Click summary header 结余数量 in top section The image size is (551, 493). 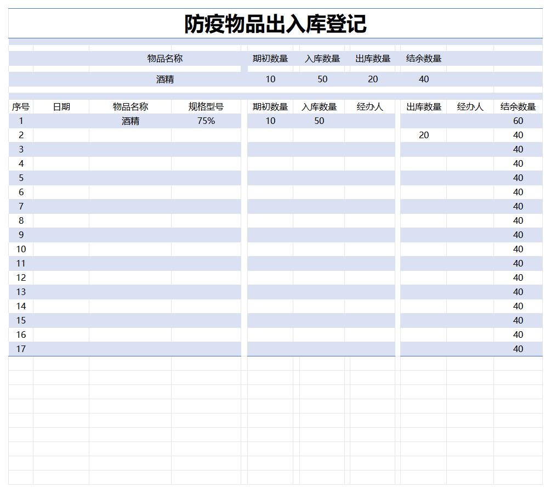tap(423, 58)
